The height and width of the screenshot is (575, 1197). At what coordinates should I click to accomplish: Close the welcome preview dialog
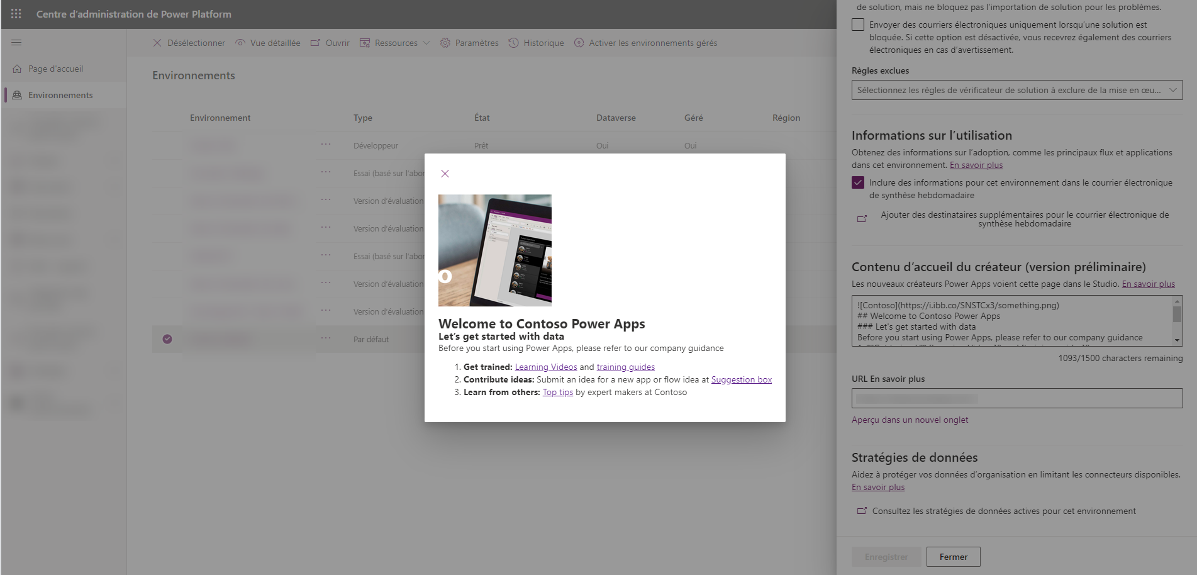(x=445, y=174)
